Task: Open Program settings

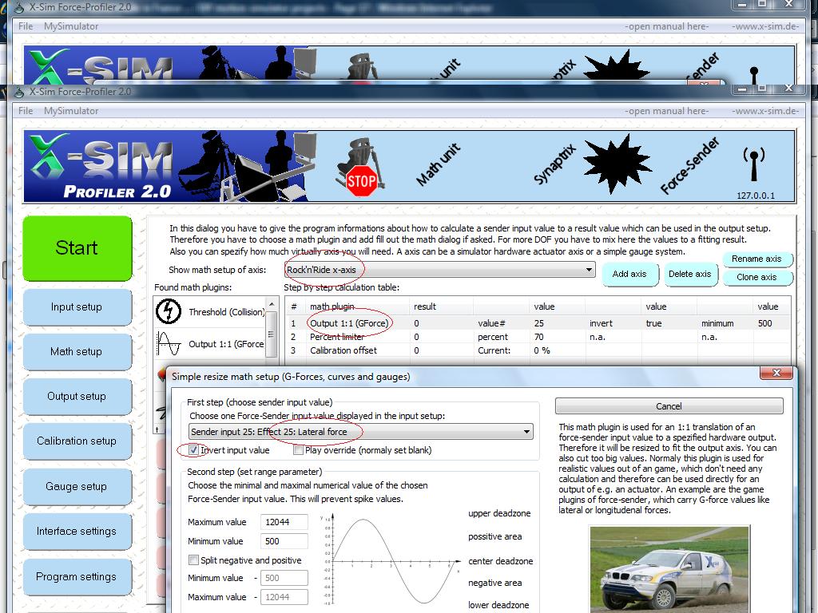Action: coord(77,576)
